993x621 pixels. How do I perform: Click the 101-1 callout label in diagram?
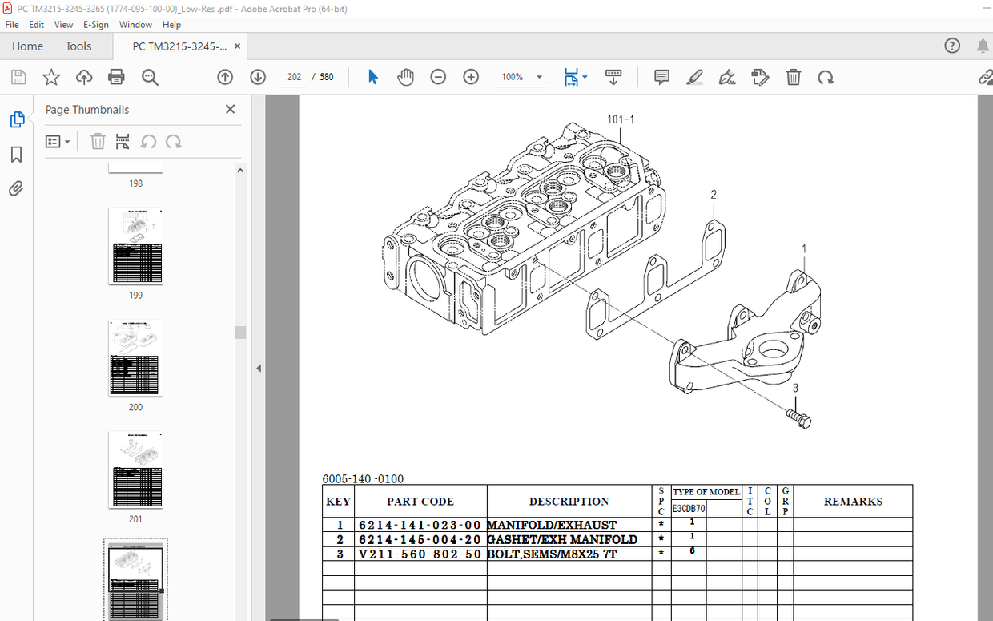pyautogui.click(x=621, y=119)
